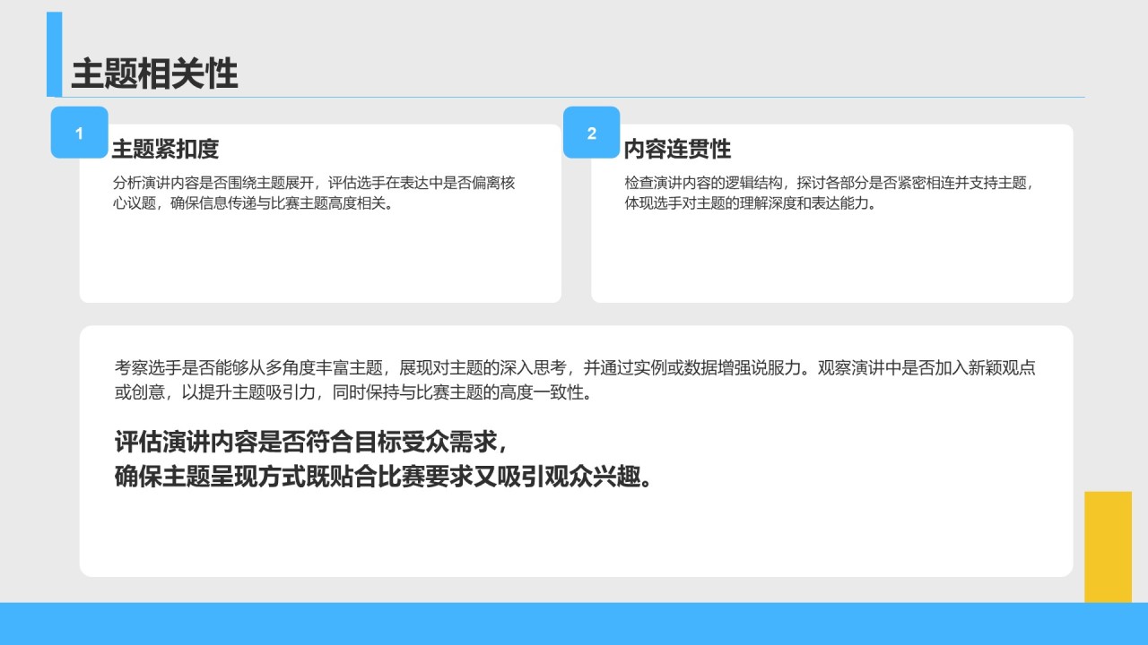
Task: Select the blue number 1 badge
Action: pyautogui.click(x=79, y=133)
